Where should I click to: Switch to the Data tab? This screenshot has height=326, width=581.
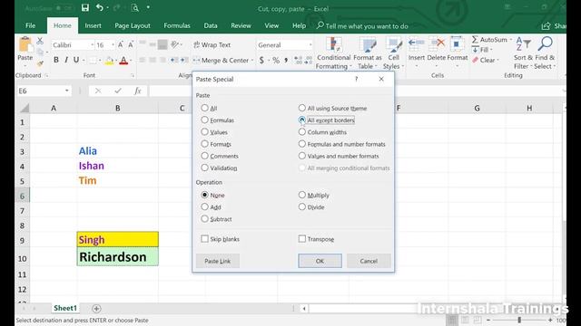click(x=211, y=25)
